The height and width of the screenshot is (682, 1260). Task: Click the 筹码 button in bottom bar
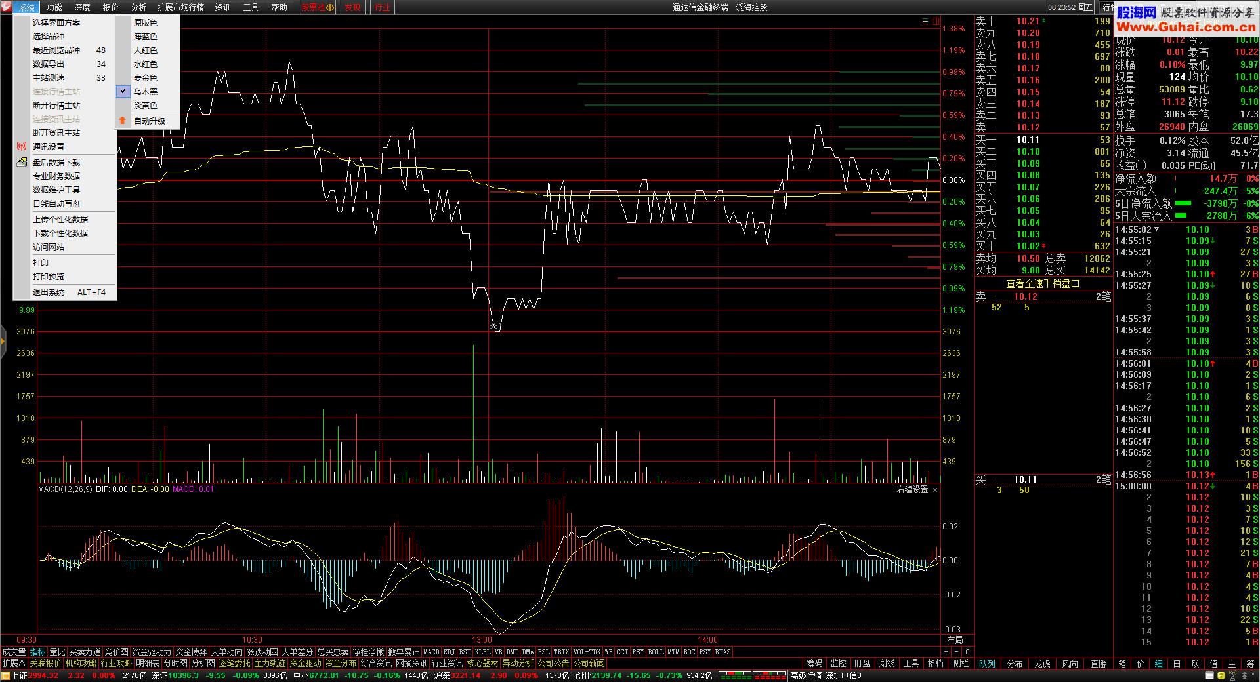pos(814,664)
